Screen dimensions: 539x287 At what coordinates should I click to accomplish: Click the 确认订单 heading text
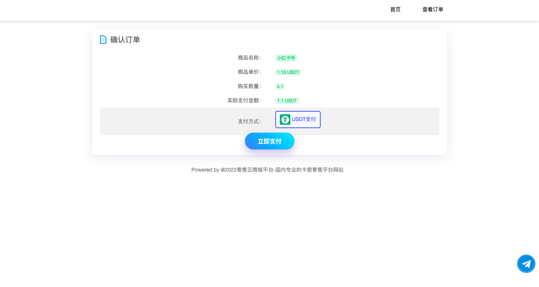pyautogui.click(x=125, y=40)
